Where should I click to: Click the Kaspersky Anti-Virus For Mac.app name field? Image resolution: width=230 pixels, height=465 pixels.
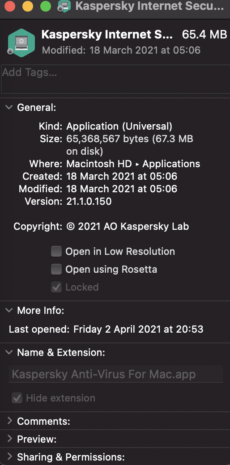[x=116, y=374]
